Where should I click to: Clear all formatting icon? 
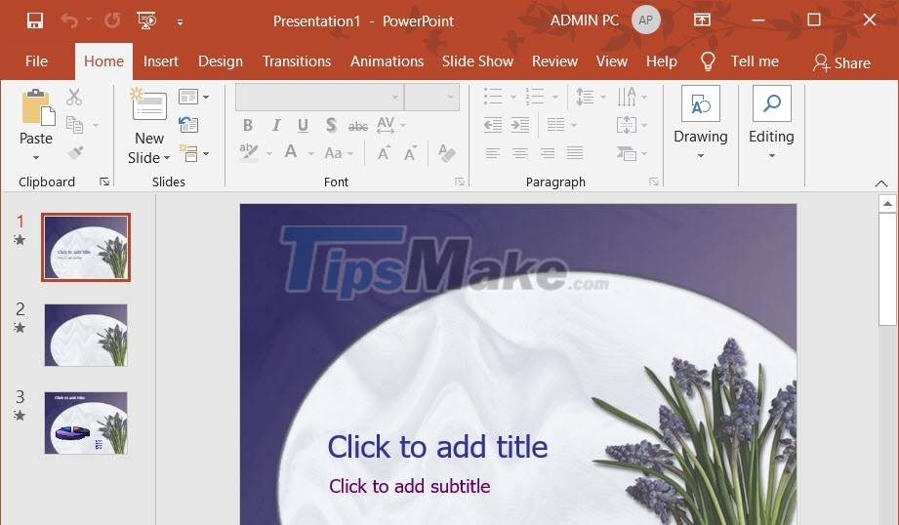click(x=447, y=153)
